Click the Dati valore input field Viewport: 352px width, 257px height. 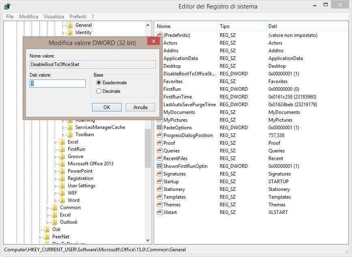click(58, 84)
